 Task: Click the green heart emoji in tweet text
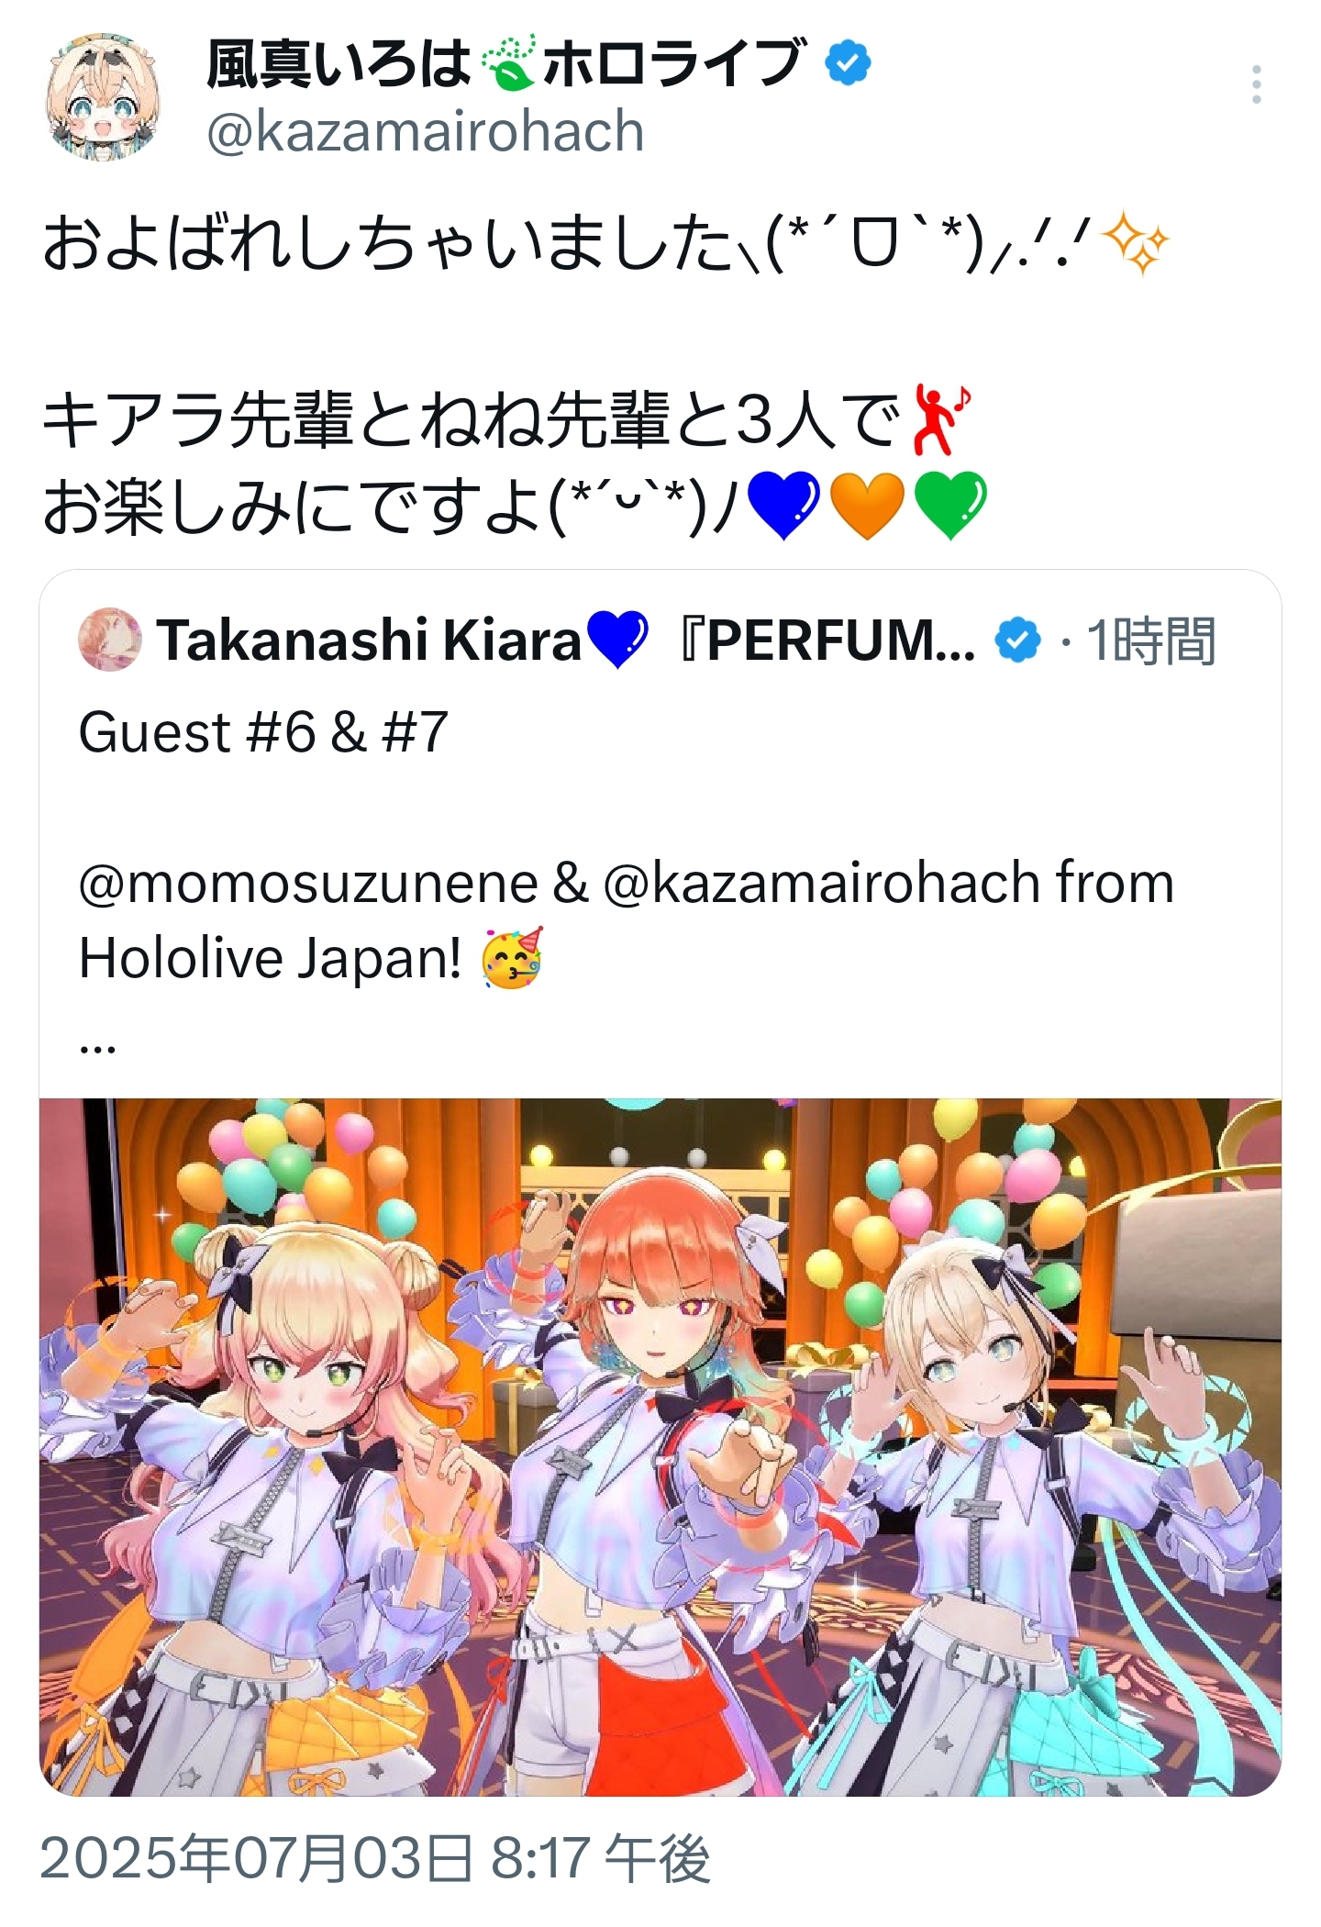tap(950, 506)
